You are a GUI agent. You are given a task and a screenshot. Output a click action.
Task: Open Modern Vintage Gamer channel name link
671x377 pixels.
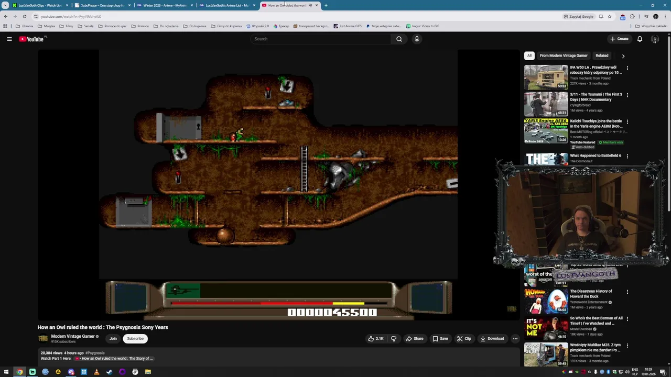pyautogui.click(x=73, y=336)
